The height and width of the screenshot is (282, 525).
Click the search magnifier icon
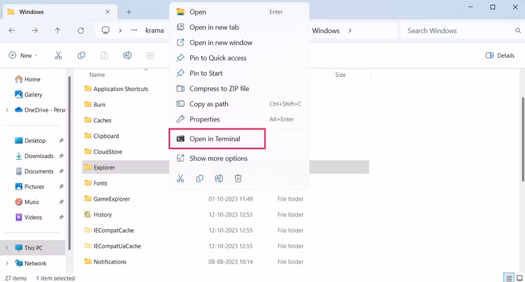pyautogui.click(x=518, y=30)
